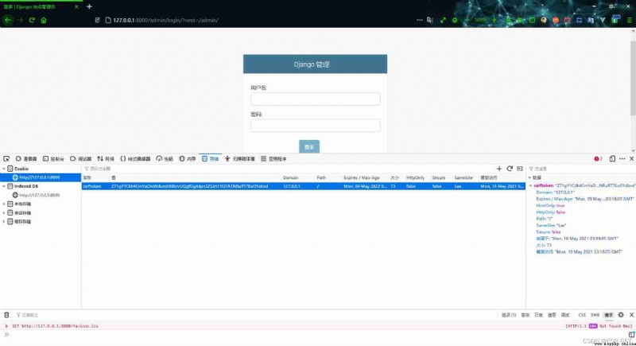Collapse the Indexed DB tree node
Image resolution: width=636 pixels, height=346 pixels.
tap(4, 186)
